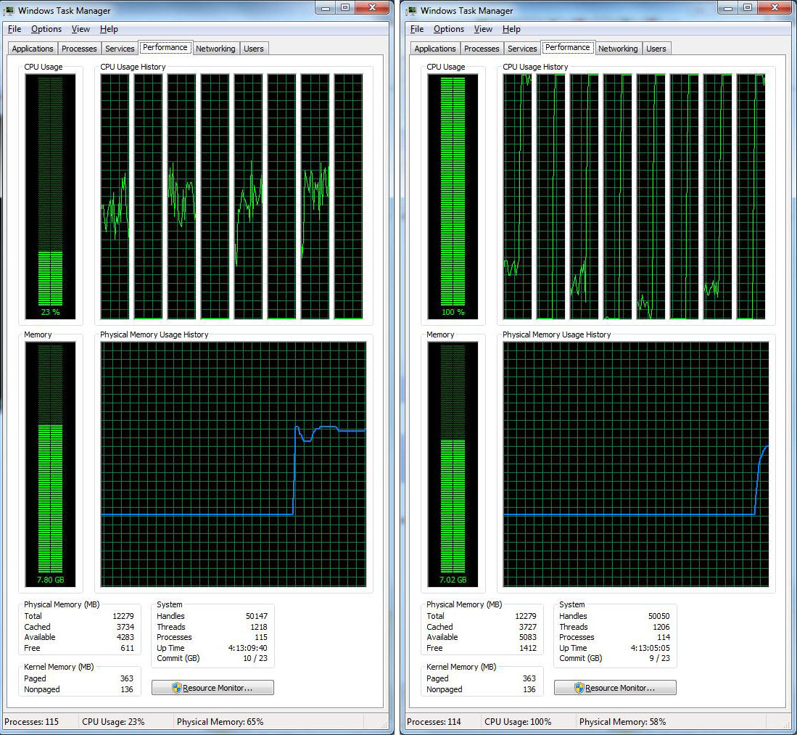Click Resource Monitor button in left window
The height and width of the screenshot is (735, 797).
[x=212, y=688]
